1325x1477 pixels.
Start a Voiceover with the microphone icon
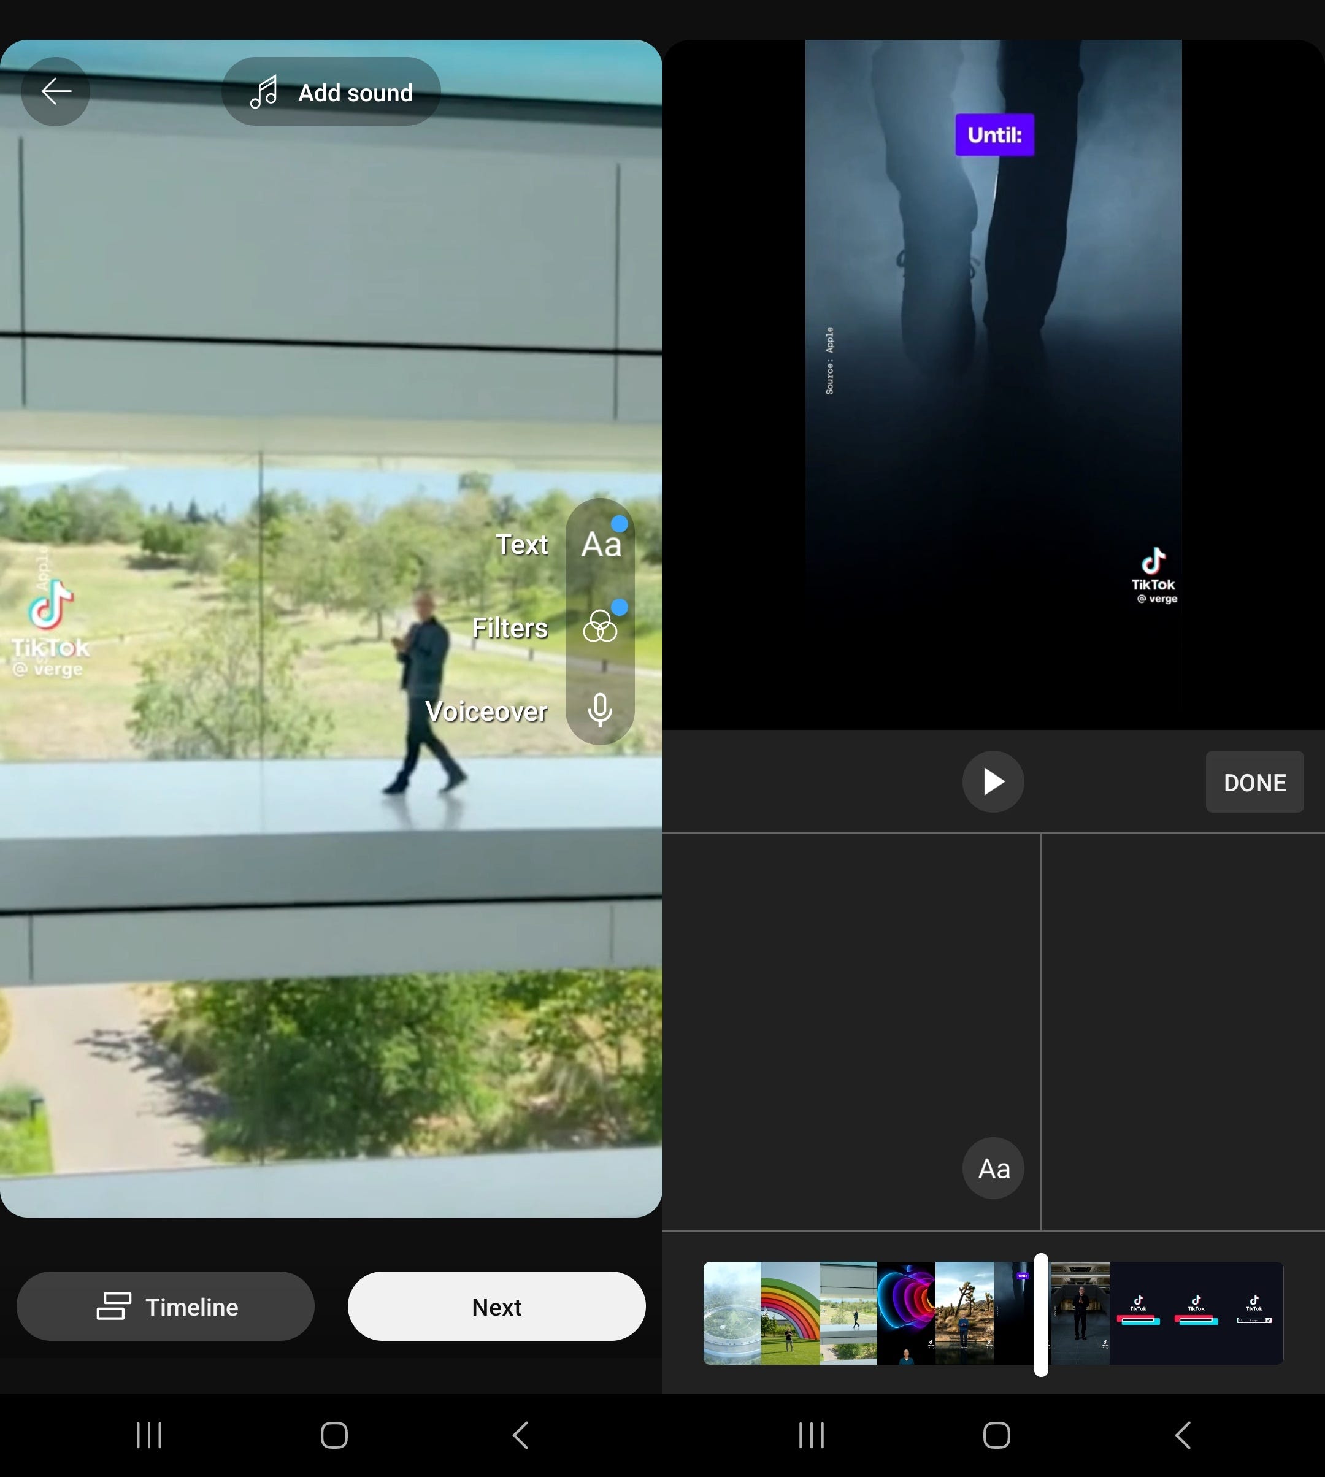(x=600, y=710)
